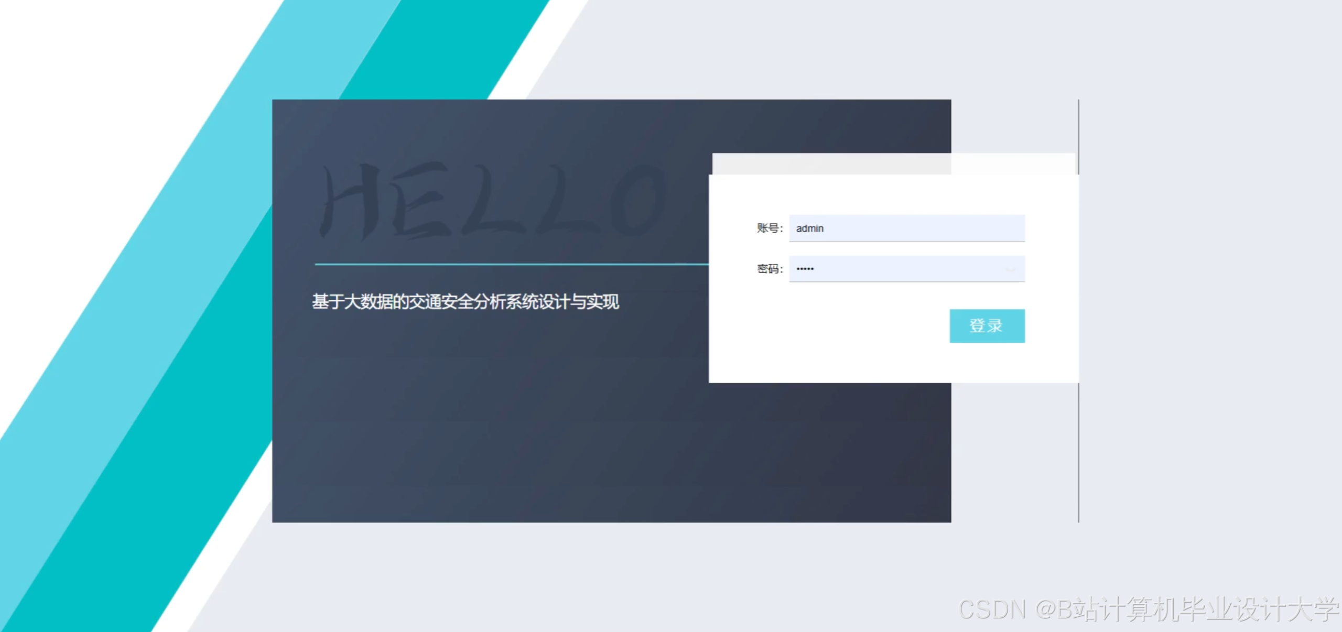
Task: Select the 账号 field label
Action: [769, 228]
